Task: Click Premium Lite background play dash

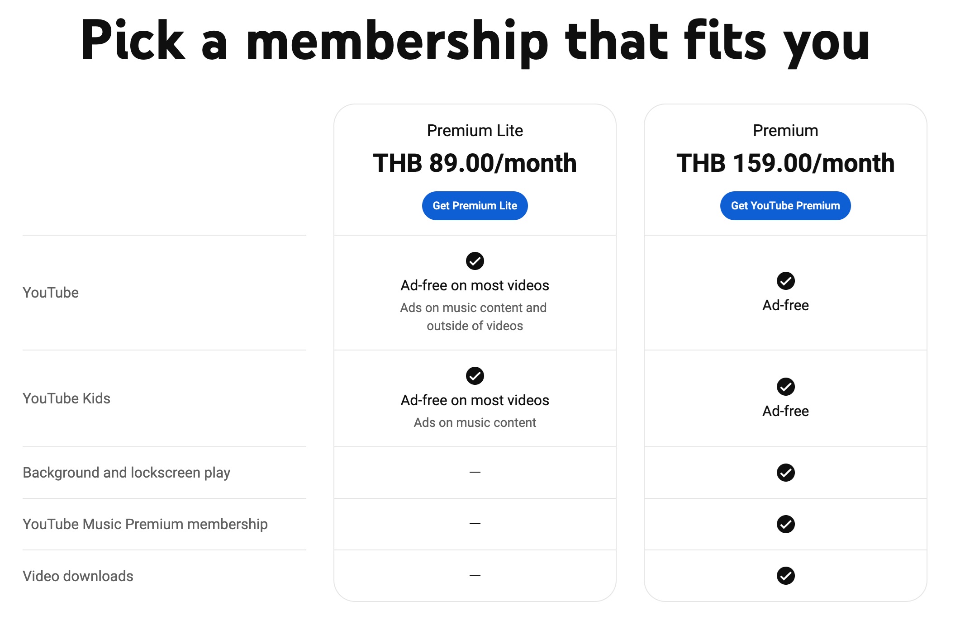Action: 475,472
